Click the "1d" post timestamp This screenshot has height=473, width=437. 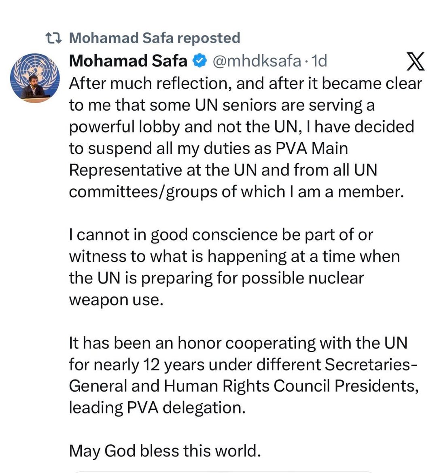pos(319,61)
